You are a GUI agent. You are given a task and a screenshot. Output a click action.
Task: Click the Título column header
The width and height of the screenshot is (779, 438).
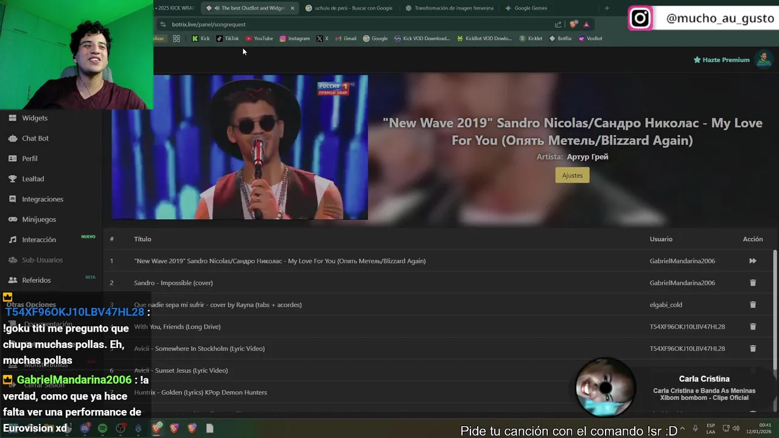pyautogui.click(x=142, y=239)
